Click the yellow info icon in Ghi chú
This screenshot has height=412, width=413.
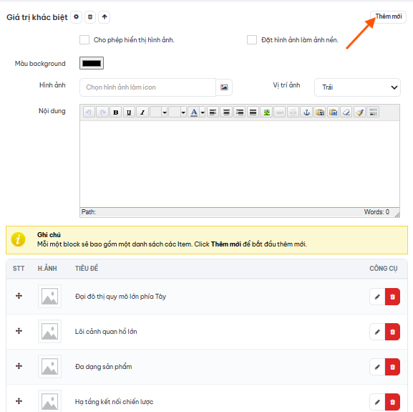18,239
